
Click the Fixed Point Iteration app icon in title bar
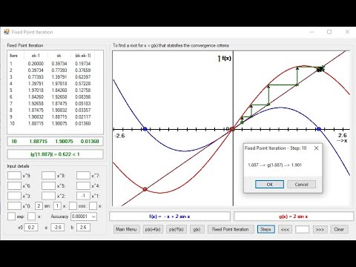[7, 32]
